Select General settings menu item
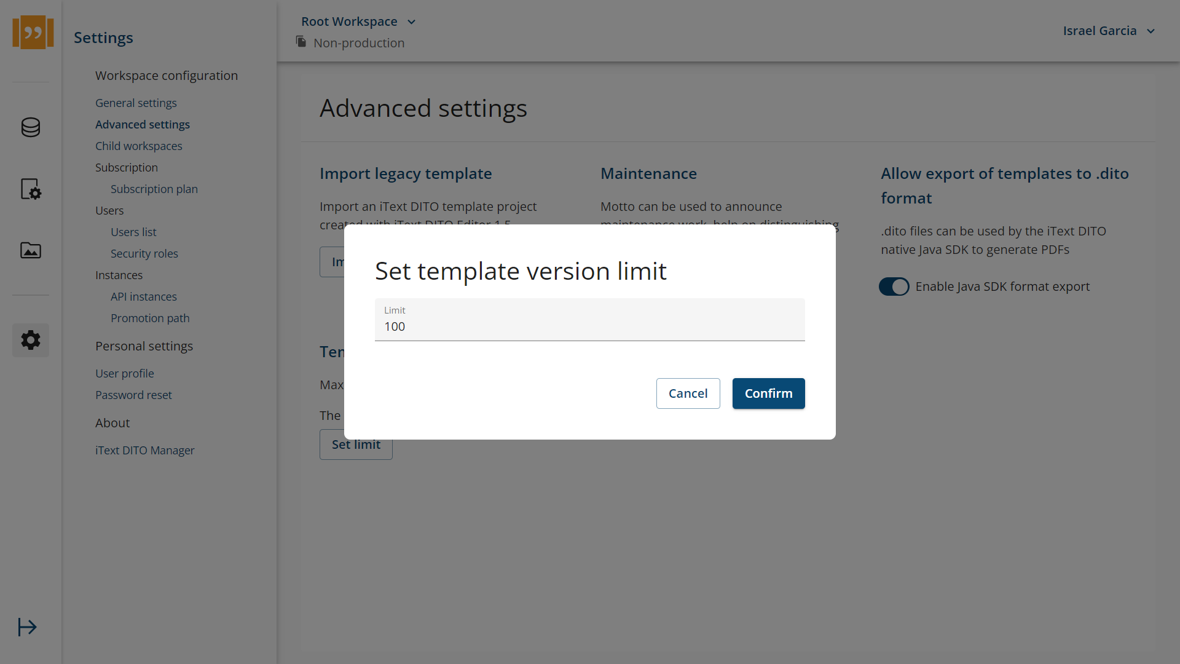 point(136,102)
